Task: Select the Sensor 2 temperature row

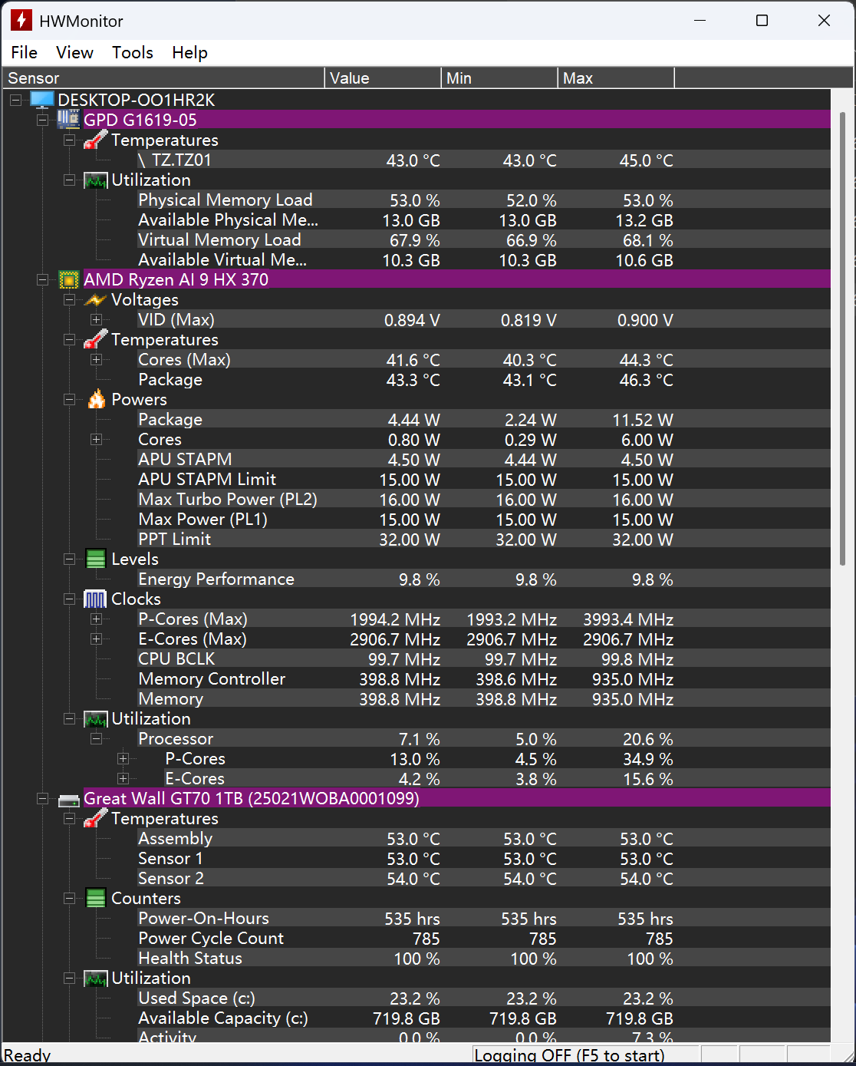Action: [x=483, y=878]
